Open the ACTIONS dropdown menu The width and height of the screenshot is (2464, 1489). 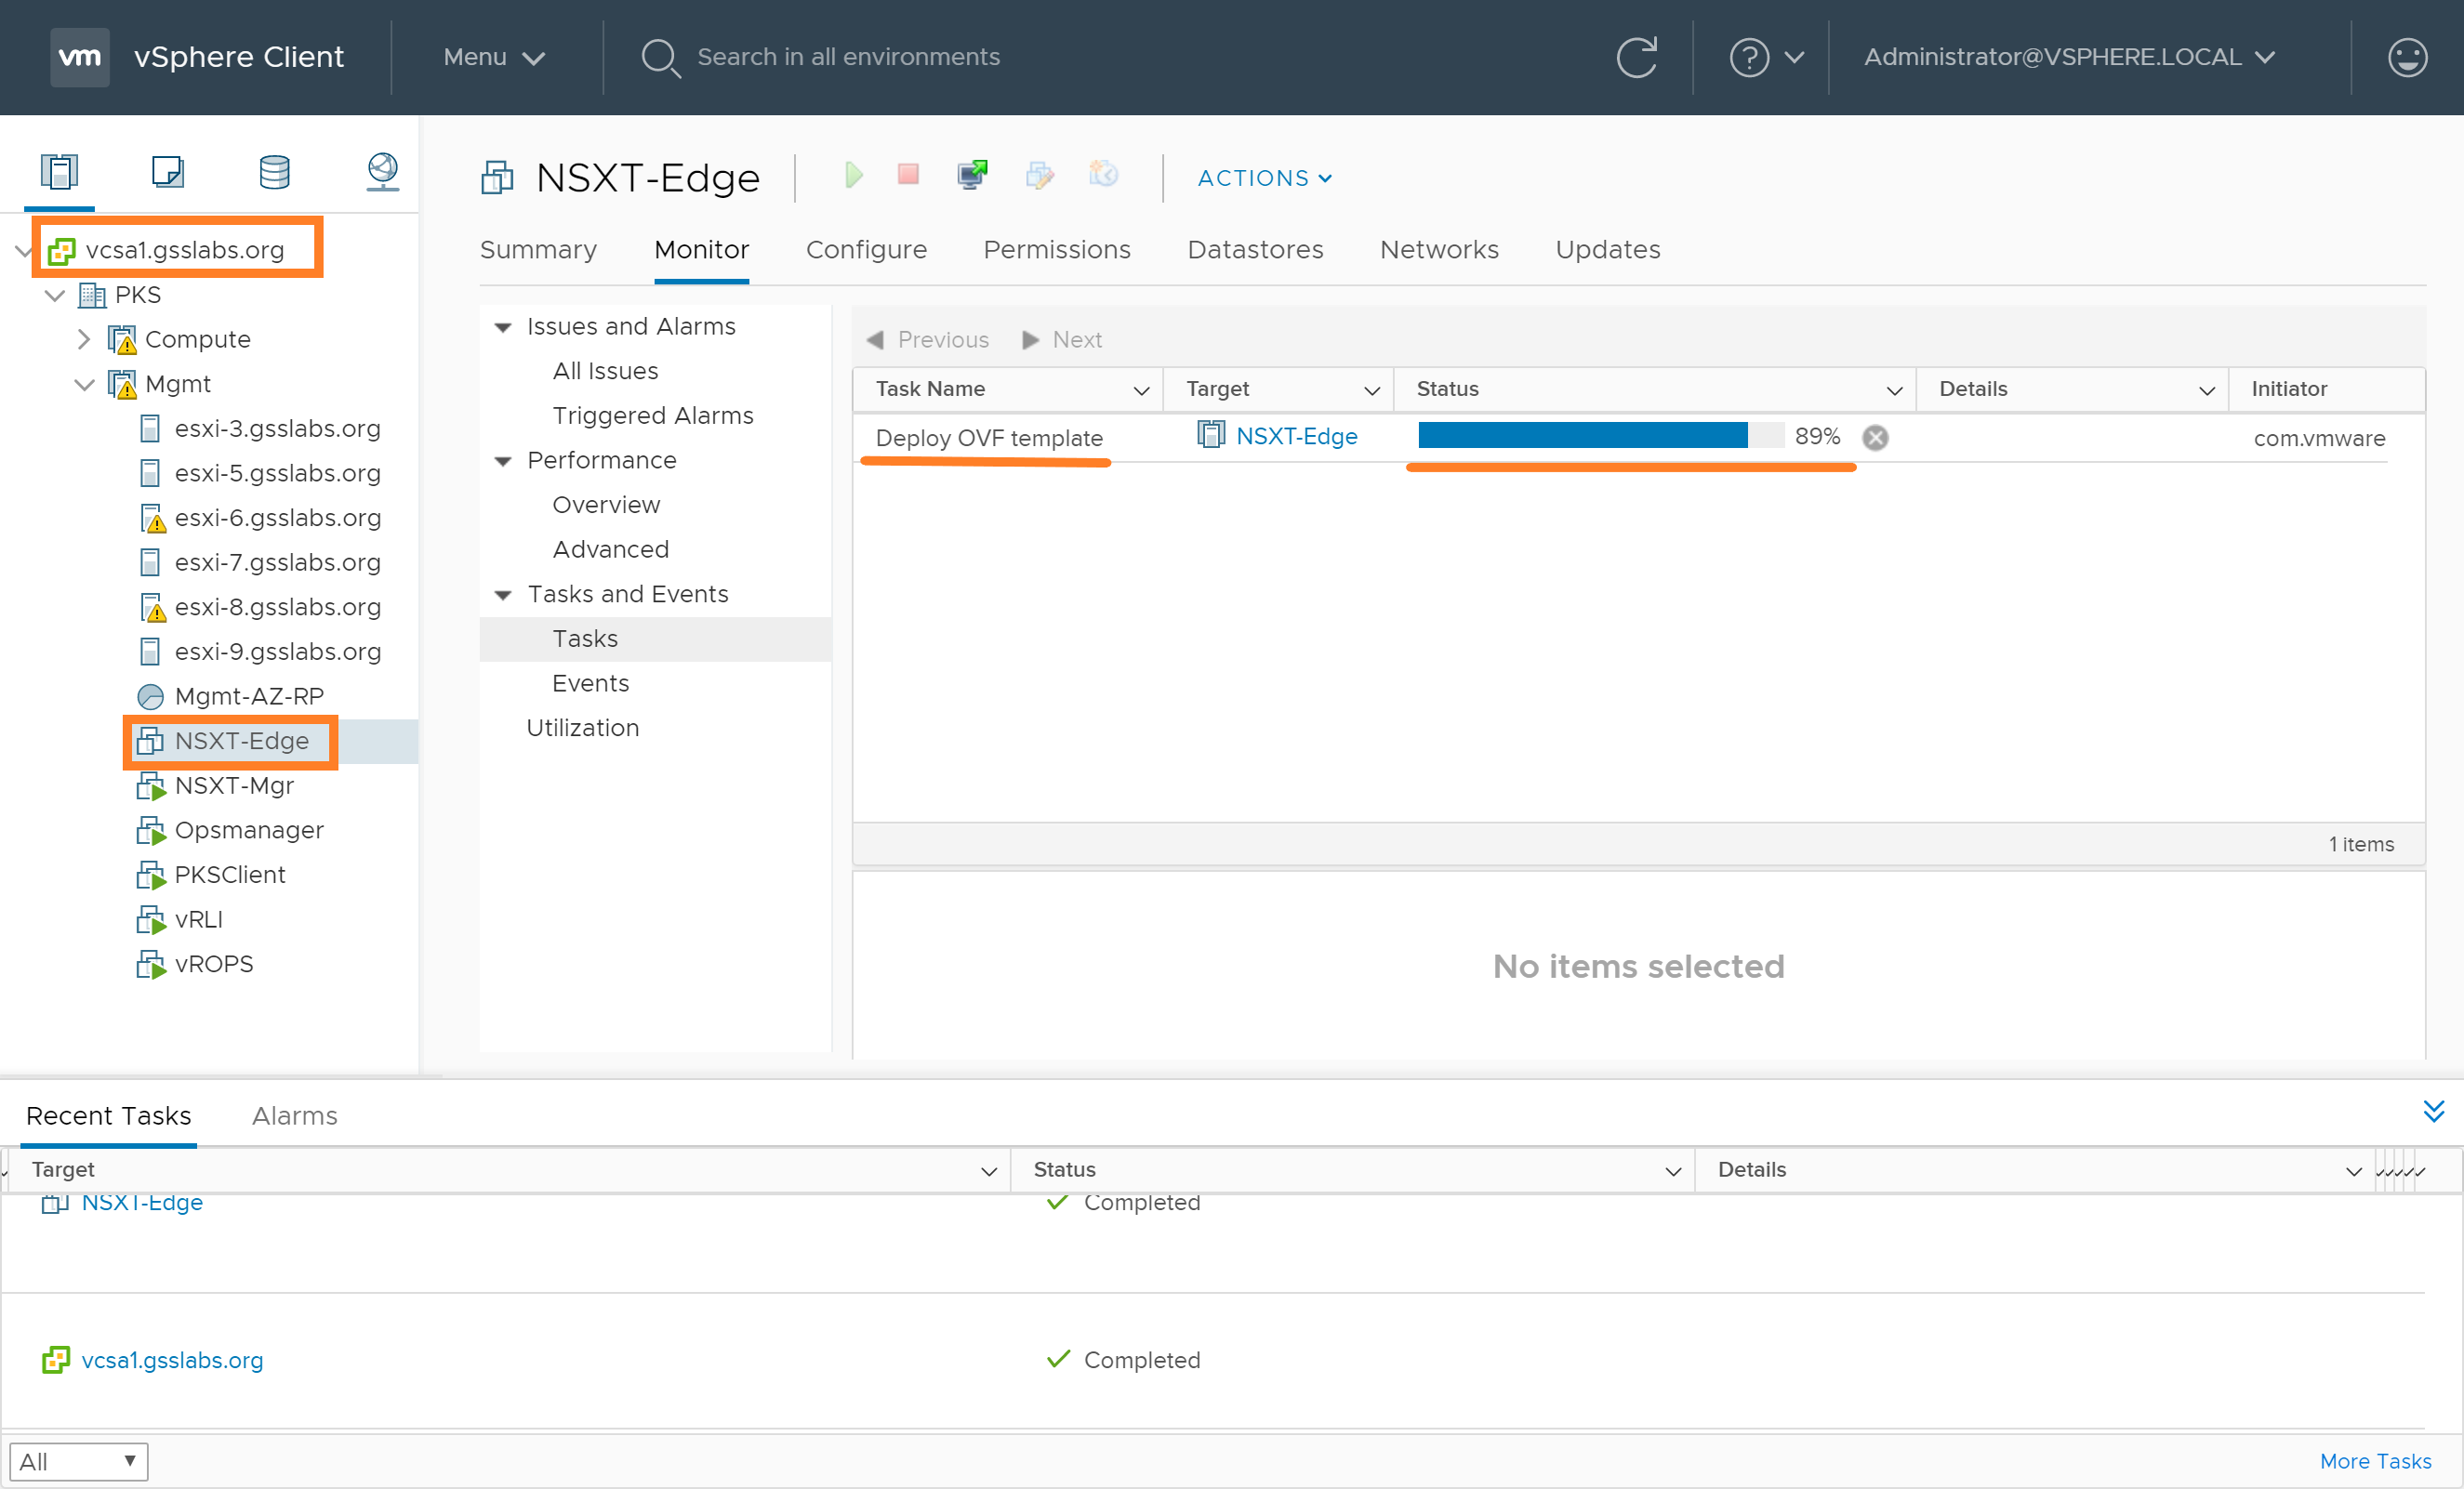click(1264, 178)
